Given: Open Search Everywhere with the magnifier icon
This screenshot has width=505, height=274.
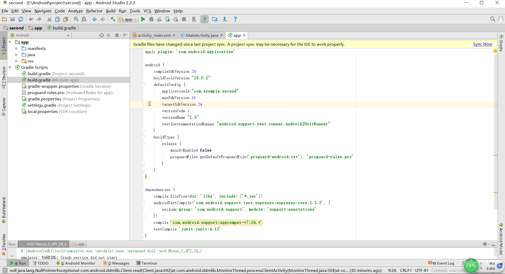Looking at the screenshot, I should [x=493, y=19].
